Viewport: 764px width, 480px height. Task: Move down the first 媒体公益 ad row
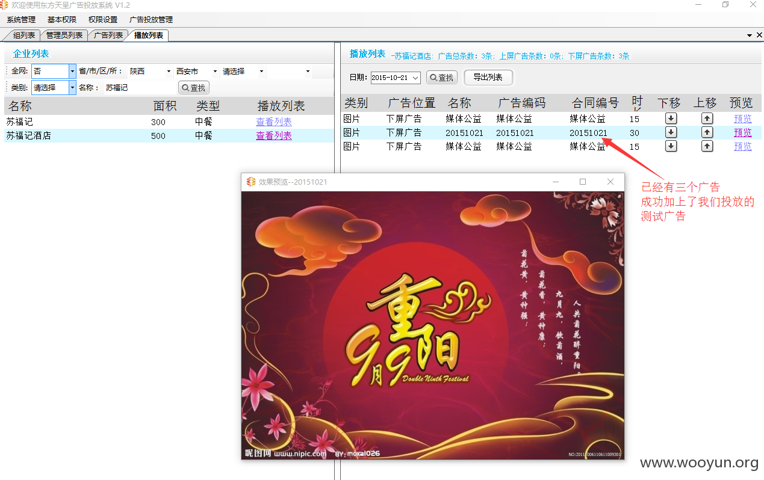tap(671, 118)
